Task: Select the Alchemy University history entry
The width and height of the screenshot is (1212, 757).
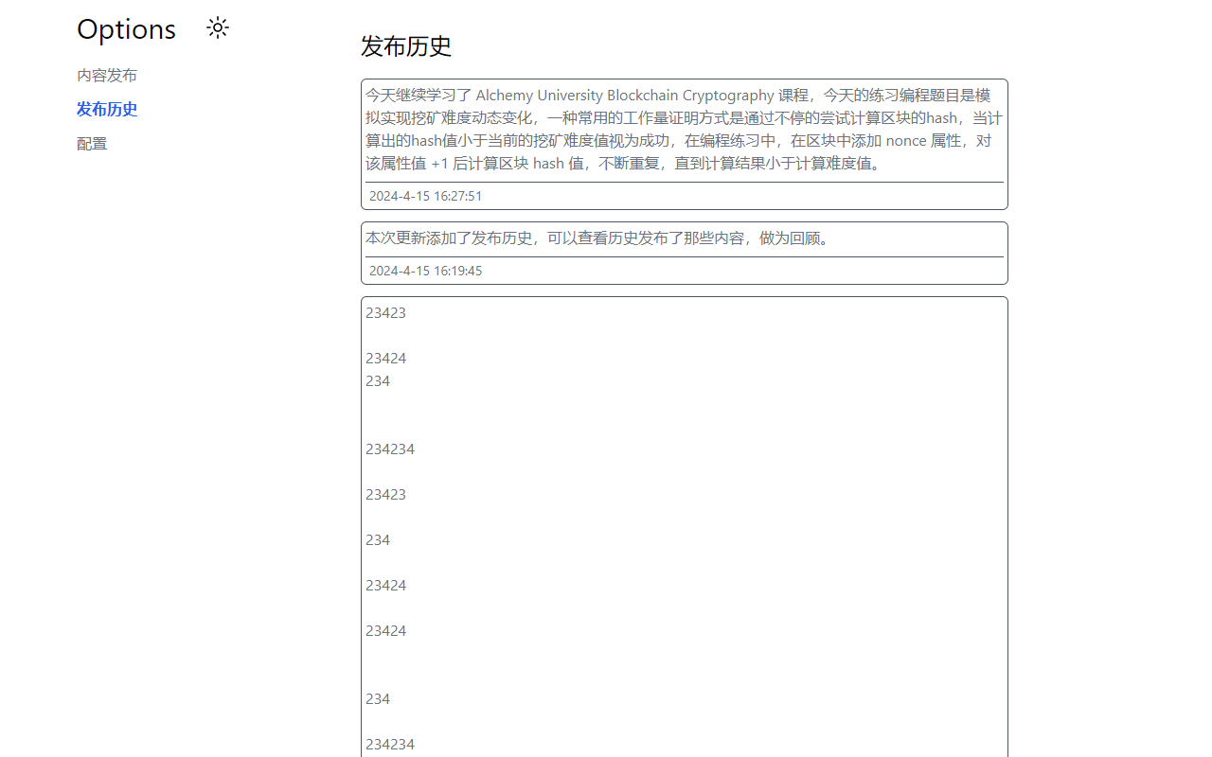Action: coord(684,129)
